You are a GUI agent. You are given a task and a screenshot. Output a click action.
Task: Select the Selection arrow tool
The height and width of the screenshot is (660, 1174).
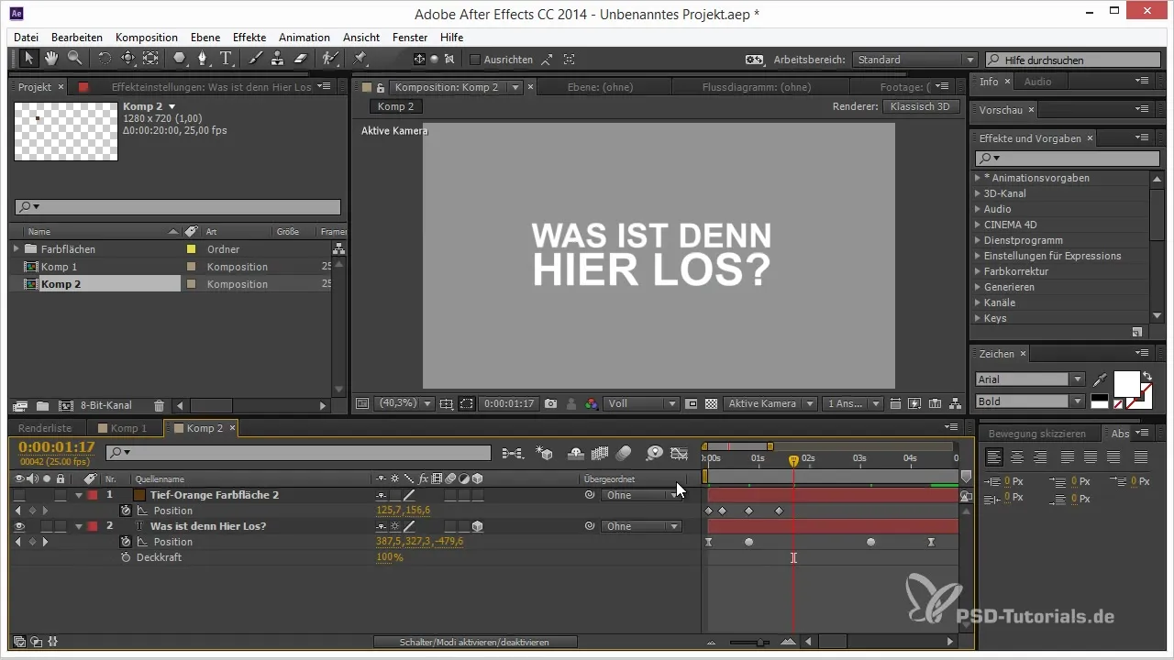click(x=28, y=59)
